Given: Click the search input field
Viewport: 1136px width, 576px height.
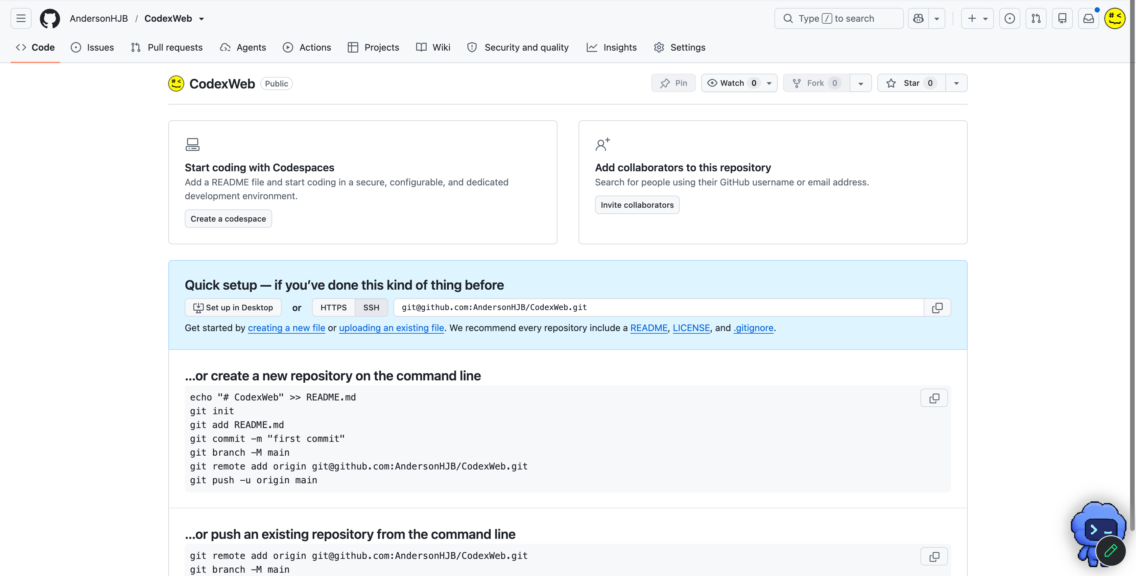Looking at the screenshot, I should pos(839,18).
